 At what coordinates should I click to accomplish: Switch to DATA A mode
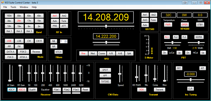[x=11, y=52]
